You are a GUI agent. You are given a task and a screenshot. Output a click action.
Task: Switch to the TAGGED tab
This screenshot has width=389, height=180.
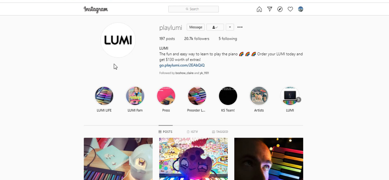coord(220,132)
